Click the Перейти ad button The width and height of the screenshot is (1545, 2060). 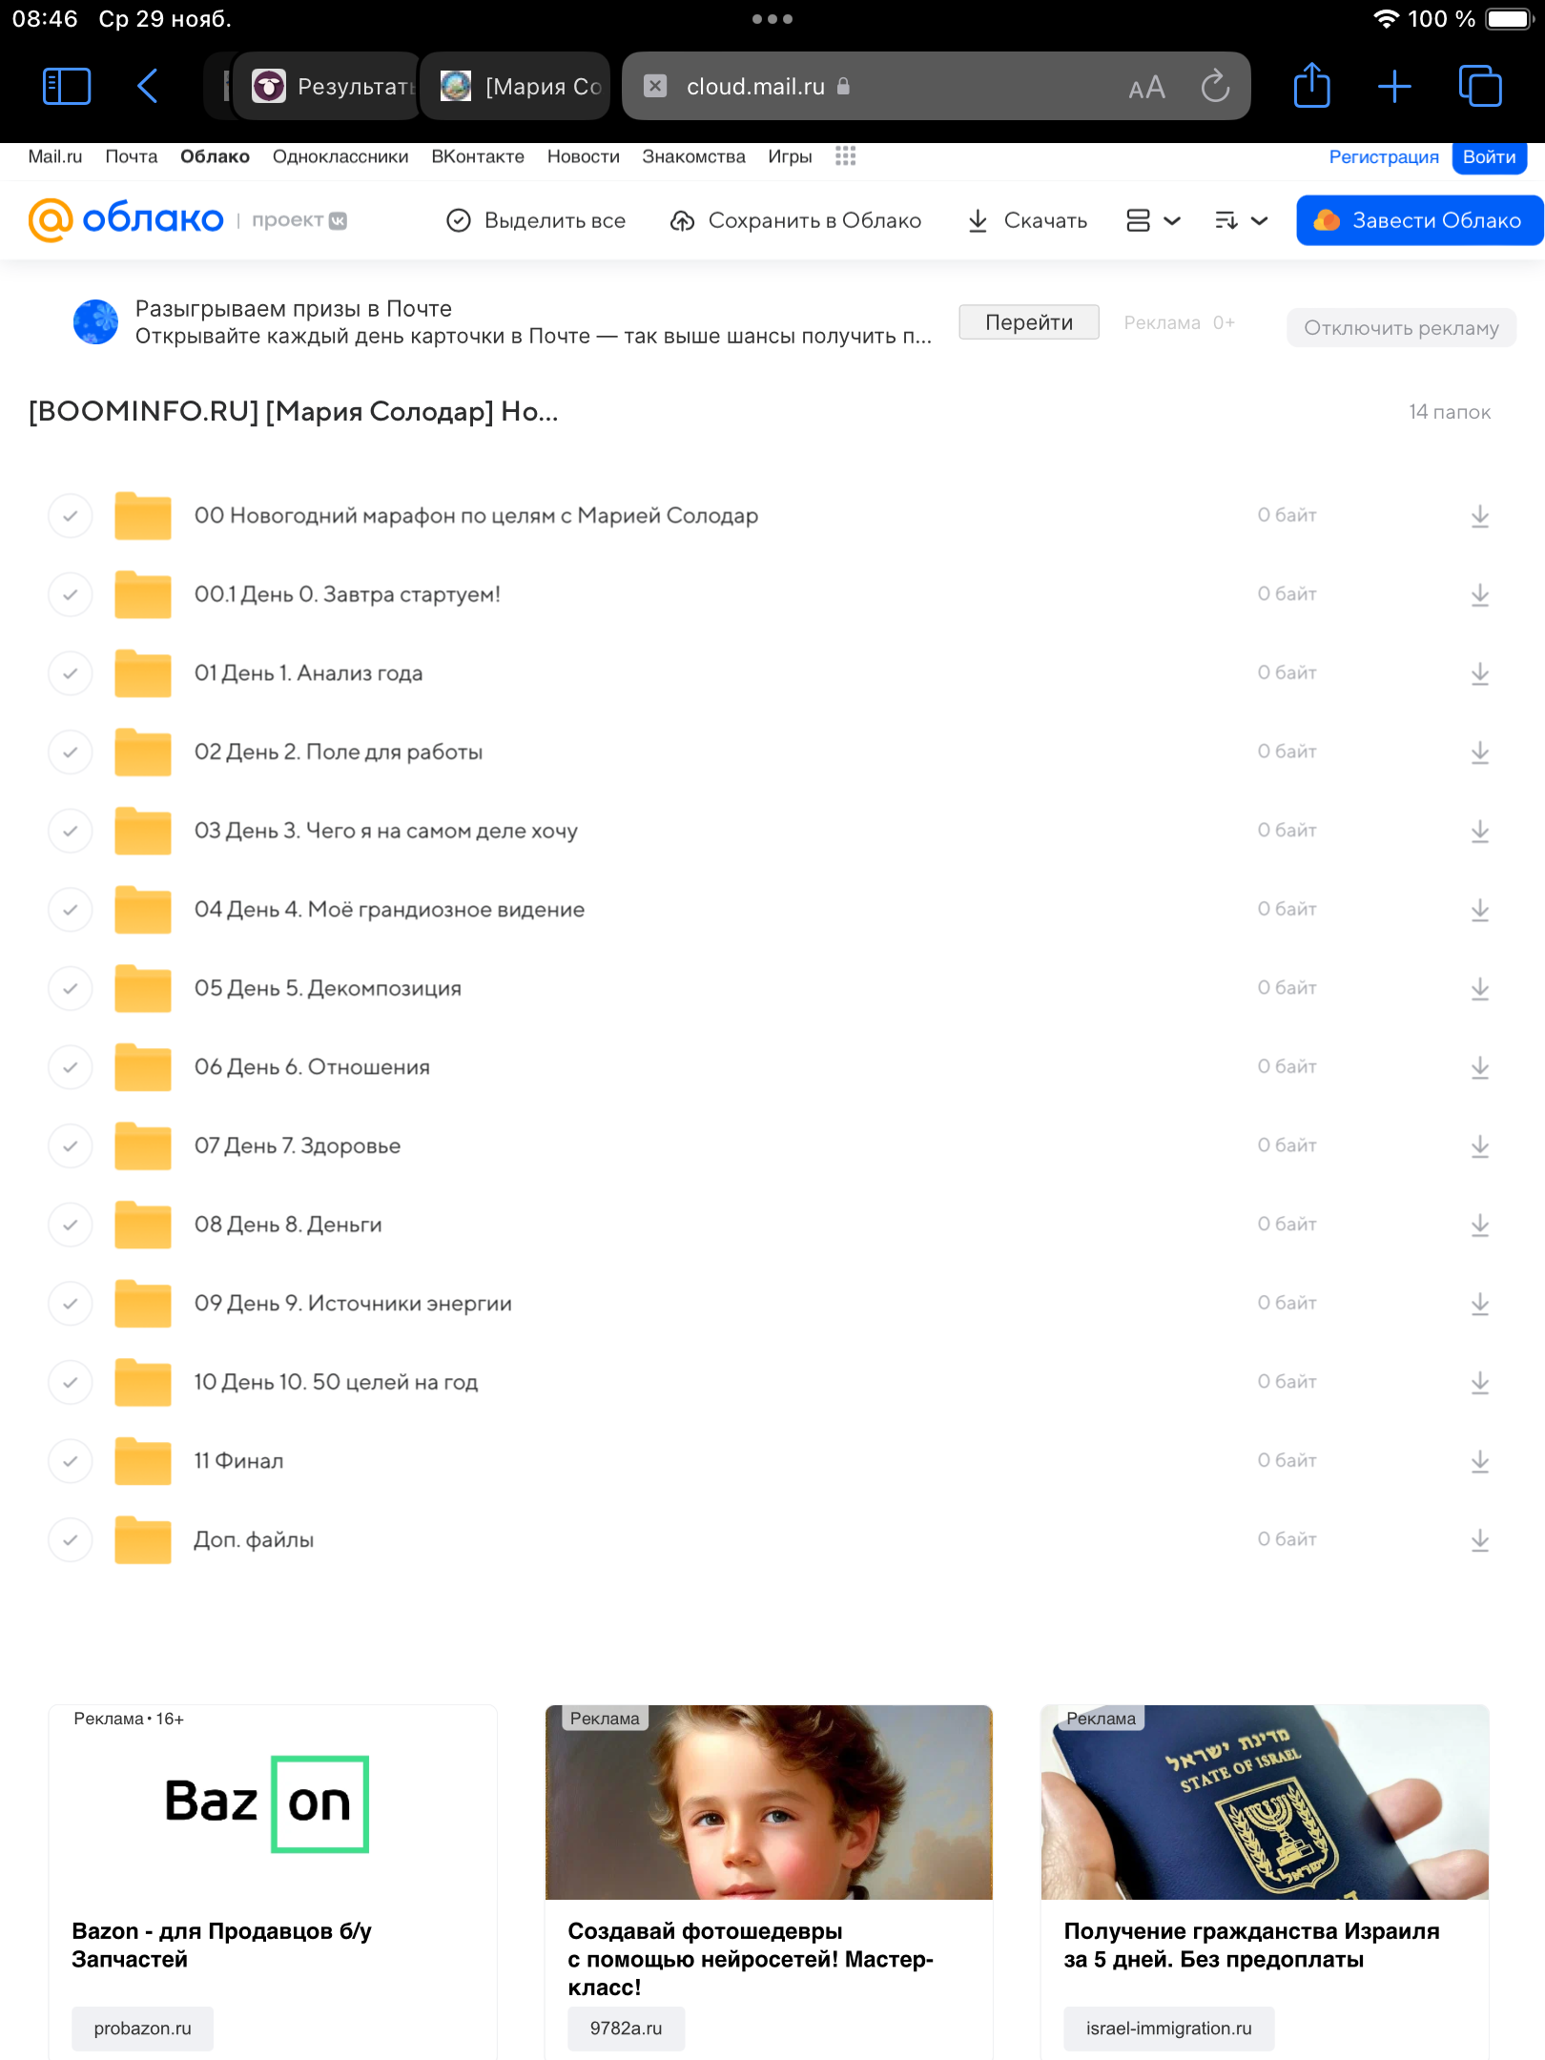tap(1029, 322)
